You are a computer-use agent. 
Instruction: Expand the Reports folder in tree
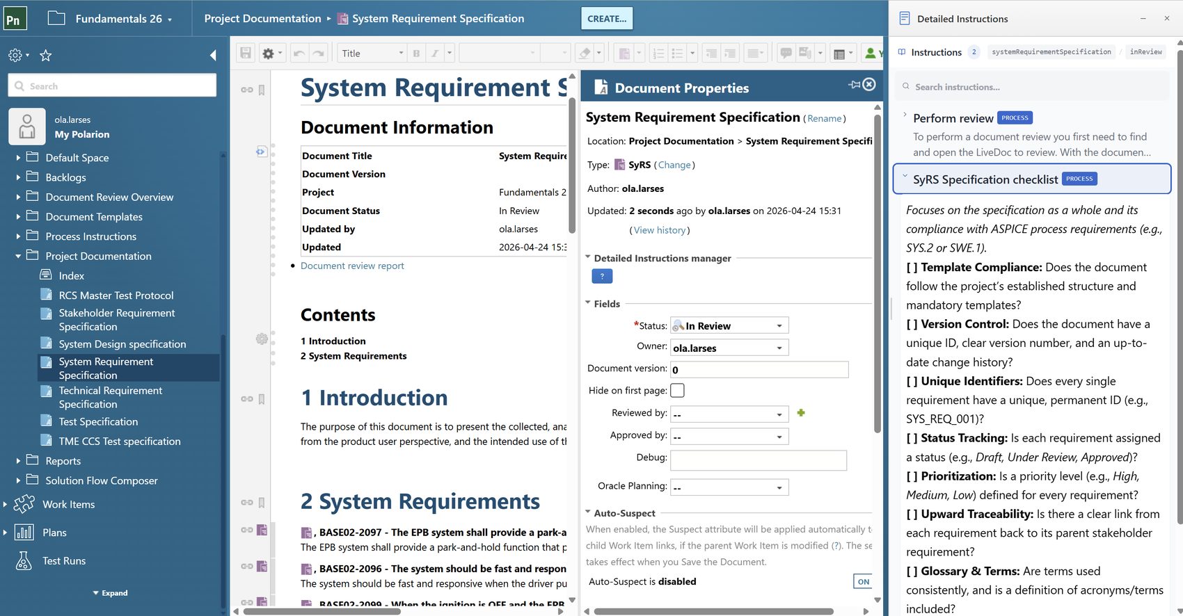[x=18, y=461]
